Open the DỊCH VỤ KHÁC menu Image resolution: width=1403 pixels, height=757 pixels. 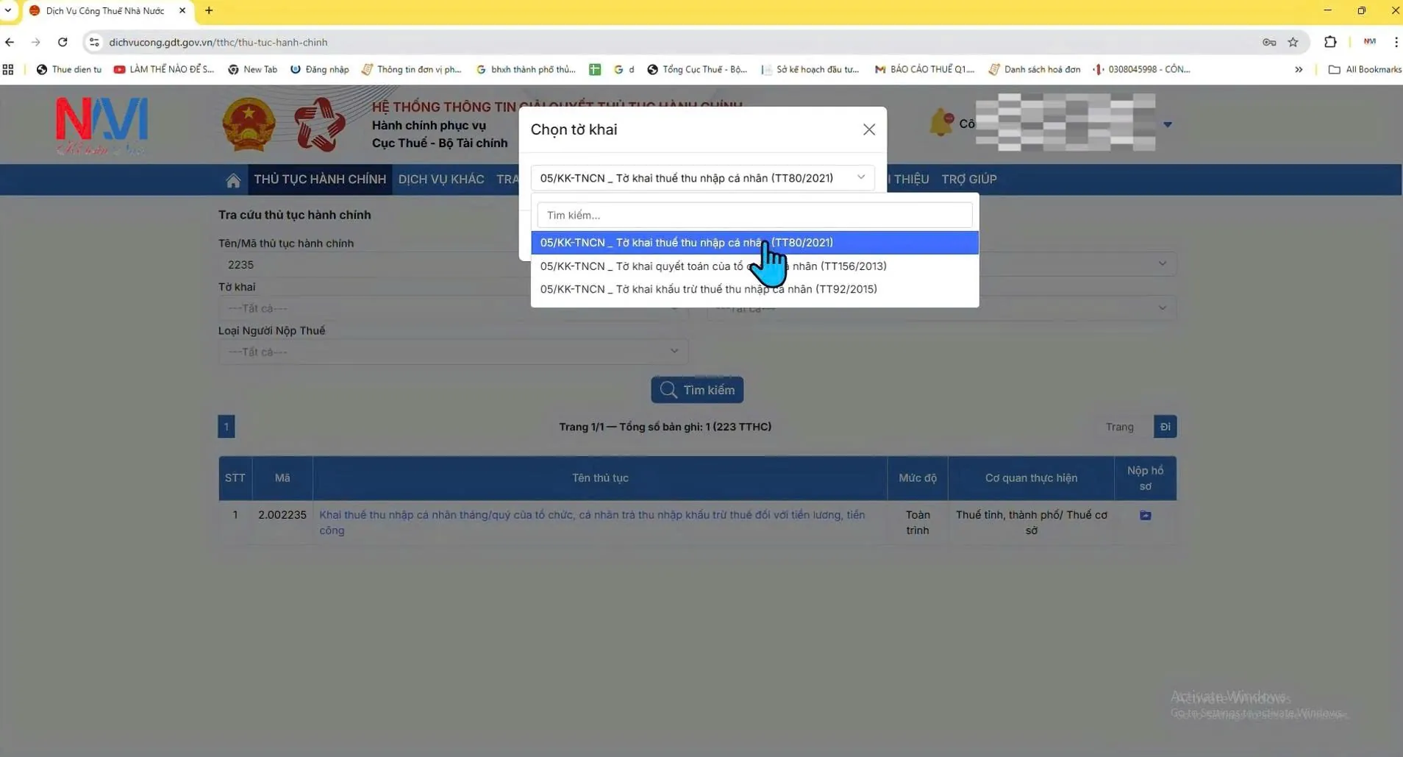coord(441,180)
